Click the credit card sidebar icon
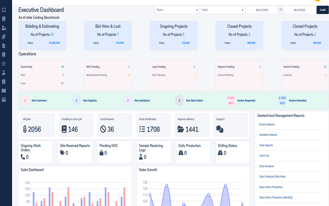Image resolution: width=329 pixels, height=206 pixels. pos(4,100)
